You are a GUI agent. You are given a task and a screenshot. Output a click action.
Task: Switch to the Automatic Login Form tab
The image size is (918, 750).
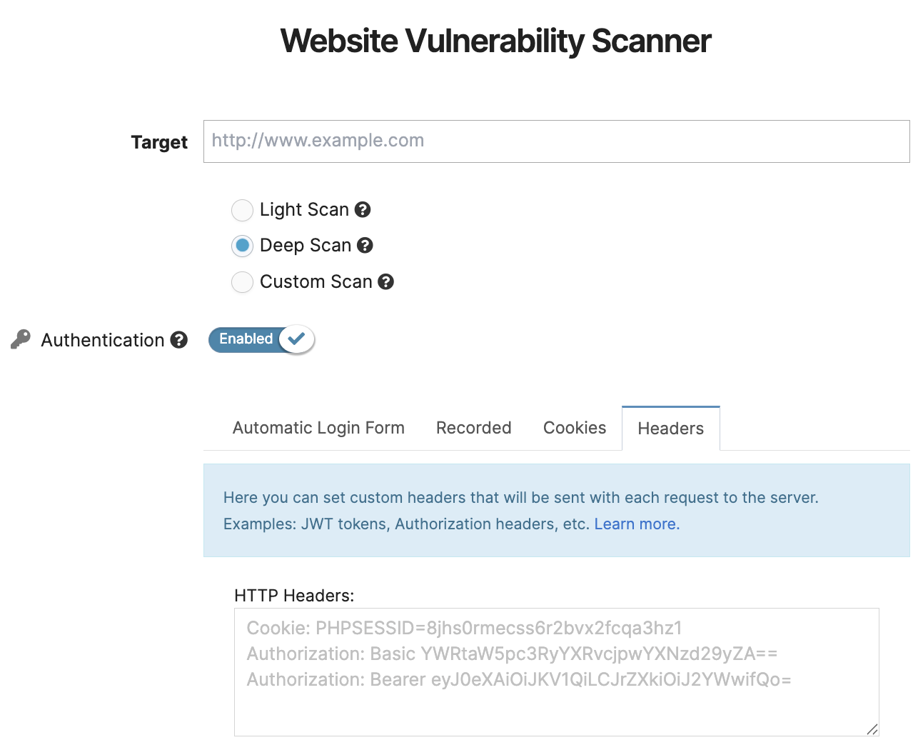click(318, 427)
